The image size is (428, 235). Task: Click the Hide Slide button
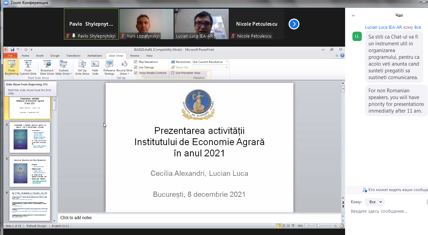(x=95, y=68)
